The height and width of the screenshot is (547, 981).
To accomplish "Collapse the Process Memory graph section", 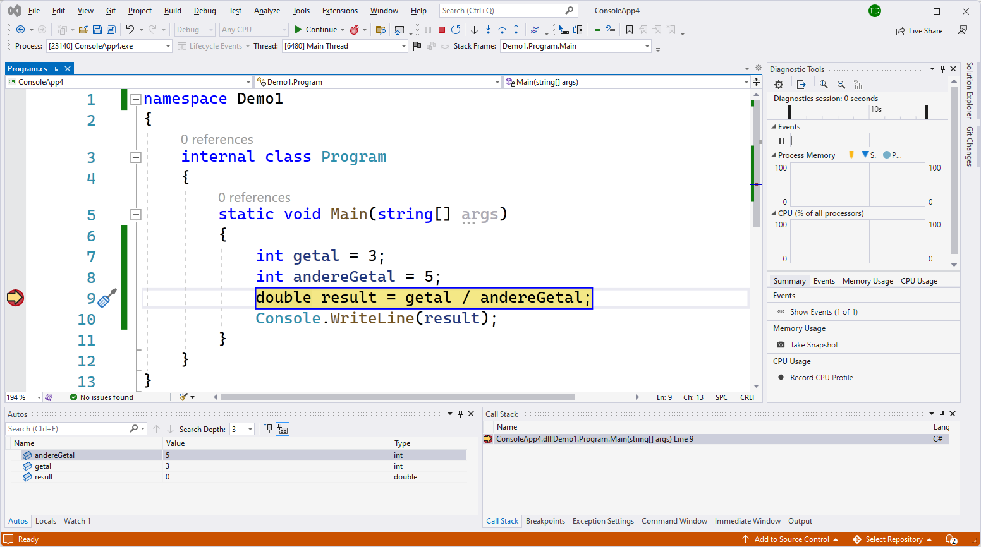I will [x=774, y=155].
